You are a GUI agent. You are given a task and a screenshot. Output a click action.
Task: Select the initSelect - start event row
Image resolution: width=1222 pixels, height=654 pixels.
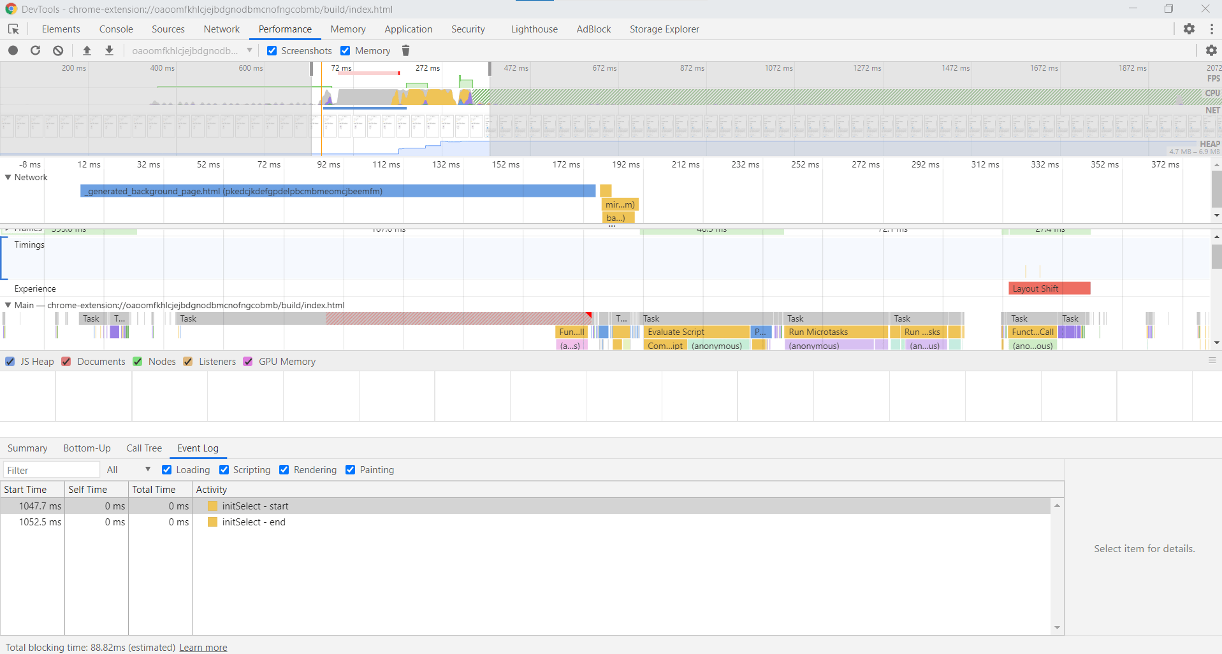[255, 506]
